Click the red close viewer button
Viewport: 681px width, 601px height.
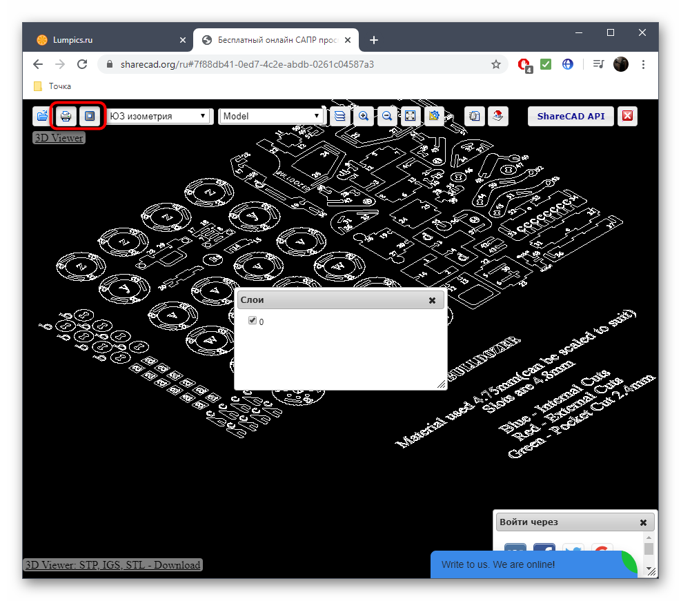coord(627,116)
